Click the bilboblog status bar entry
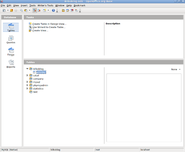Screen dimensions: 185x152 tap(72, 150)
